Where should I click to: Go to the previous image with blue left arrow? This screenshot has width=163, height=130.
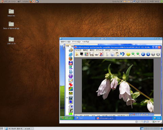pyautogui.click(x=143, y=54)
